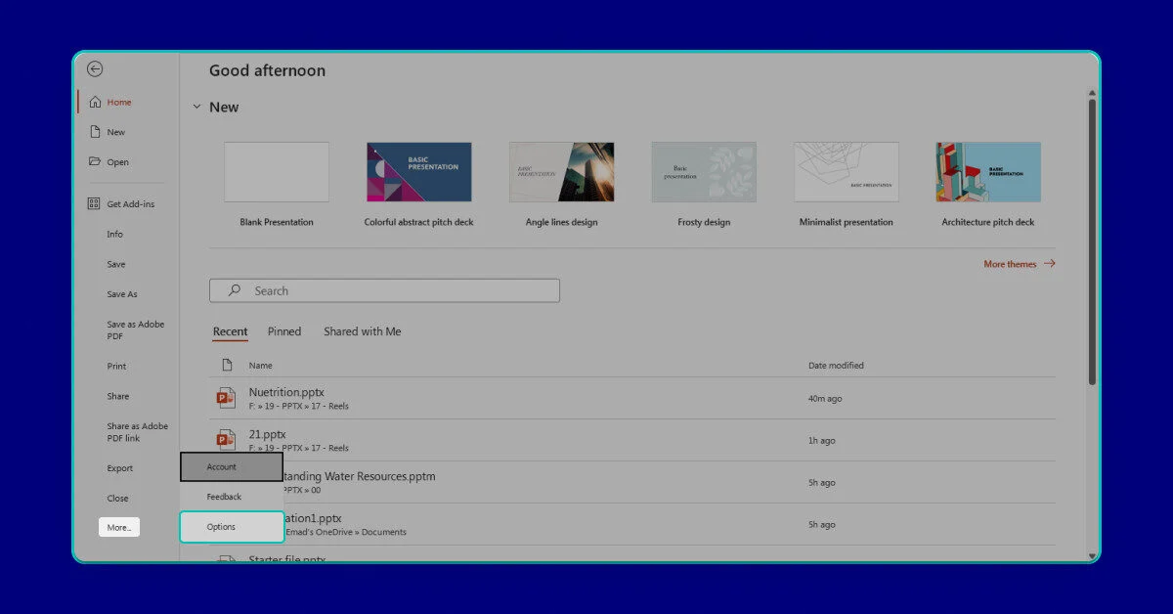Click the back arrow icon

pos(95,69)
